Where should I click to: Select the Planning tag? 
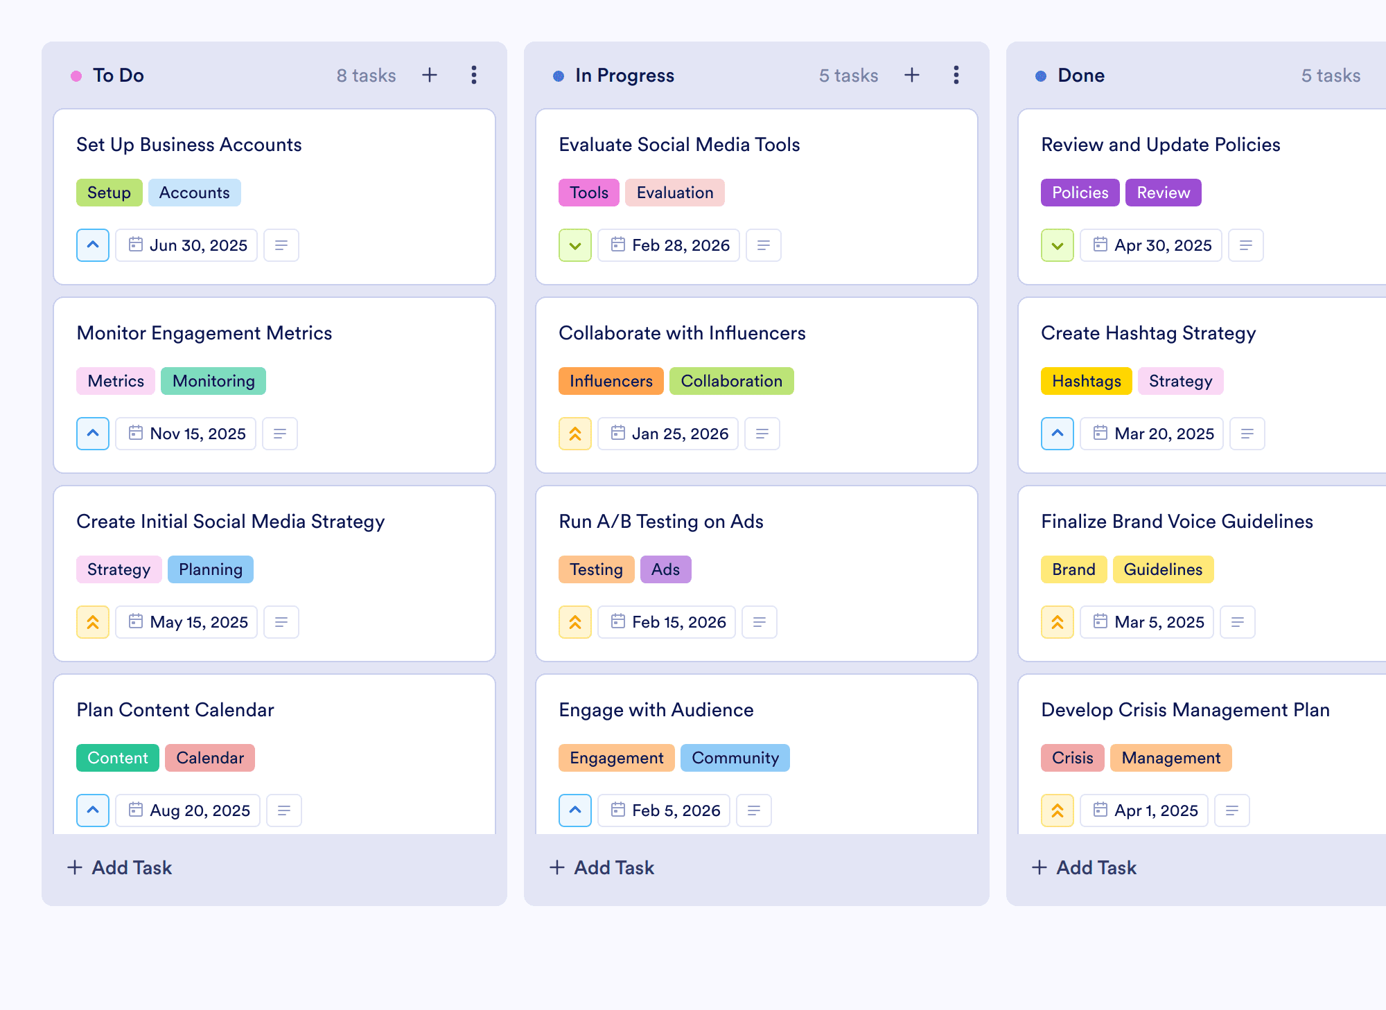(211, 569)
